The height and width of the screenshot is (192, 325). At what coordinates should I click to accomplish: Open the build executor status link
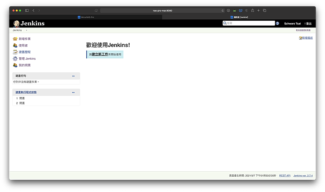point(26,92)
